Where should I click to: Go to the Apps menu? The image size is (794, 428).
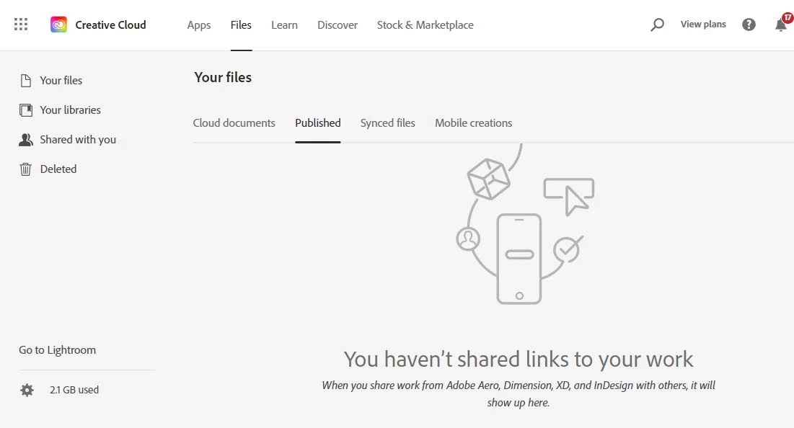(x=198, y=24)
